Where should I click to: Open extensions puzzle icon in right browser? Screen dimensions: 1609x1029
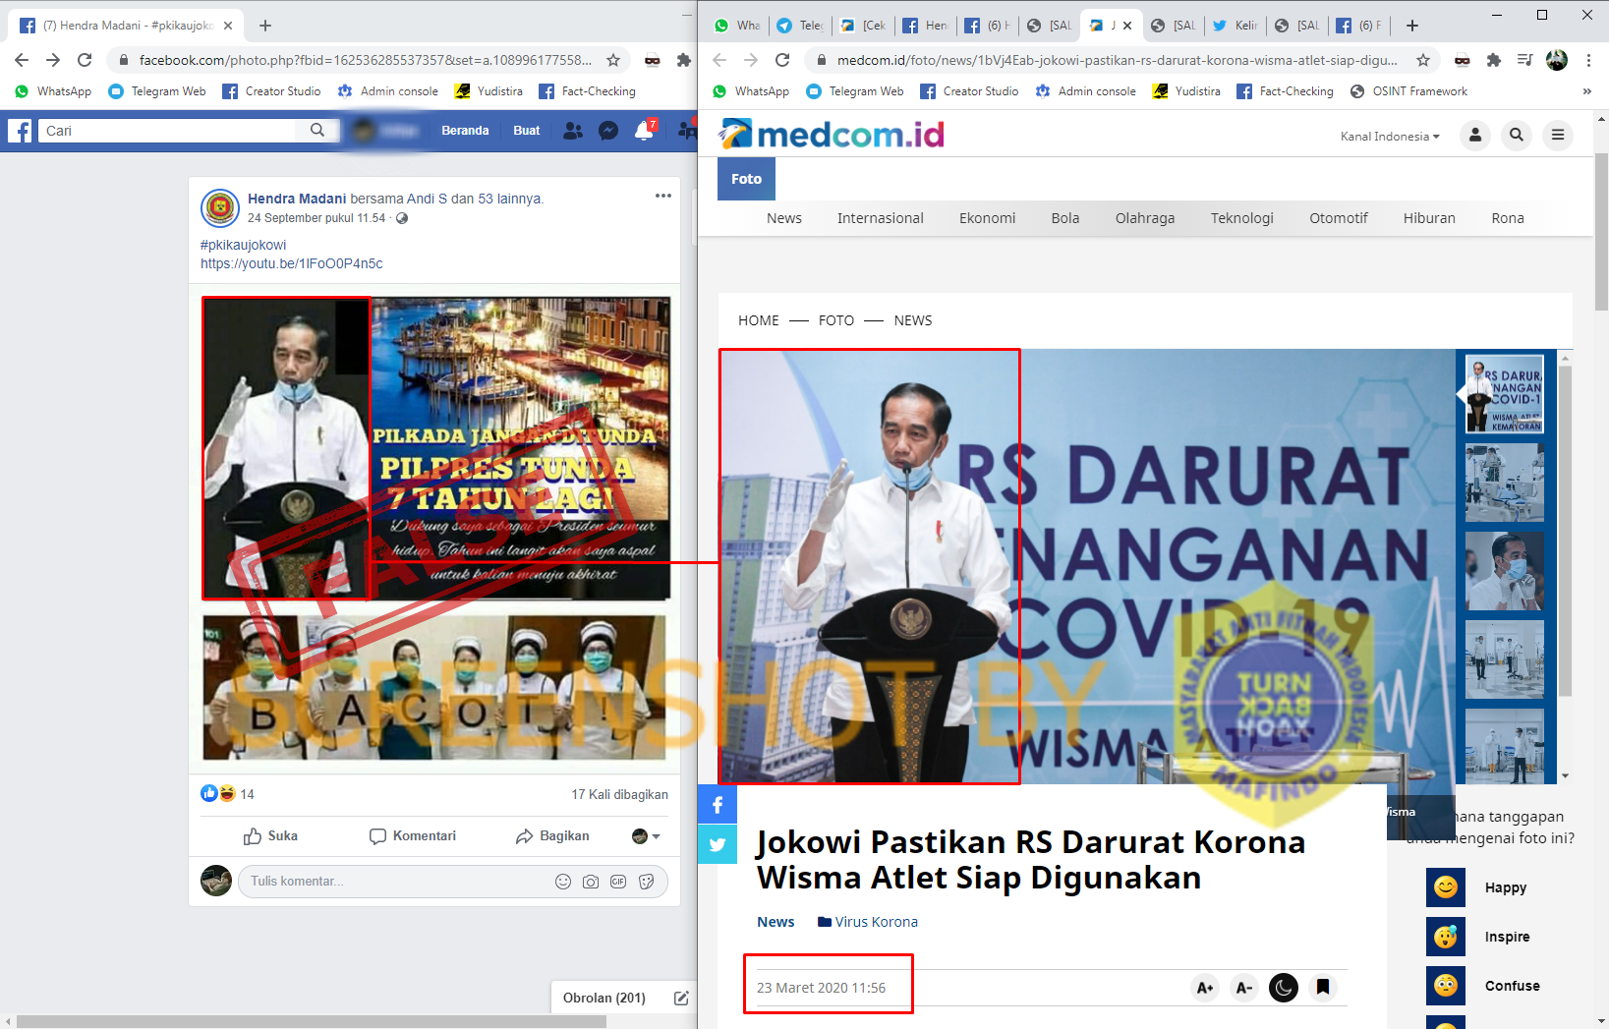[x=1494, y=60]
